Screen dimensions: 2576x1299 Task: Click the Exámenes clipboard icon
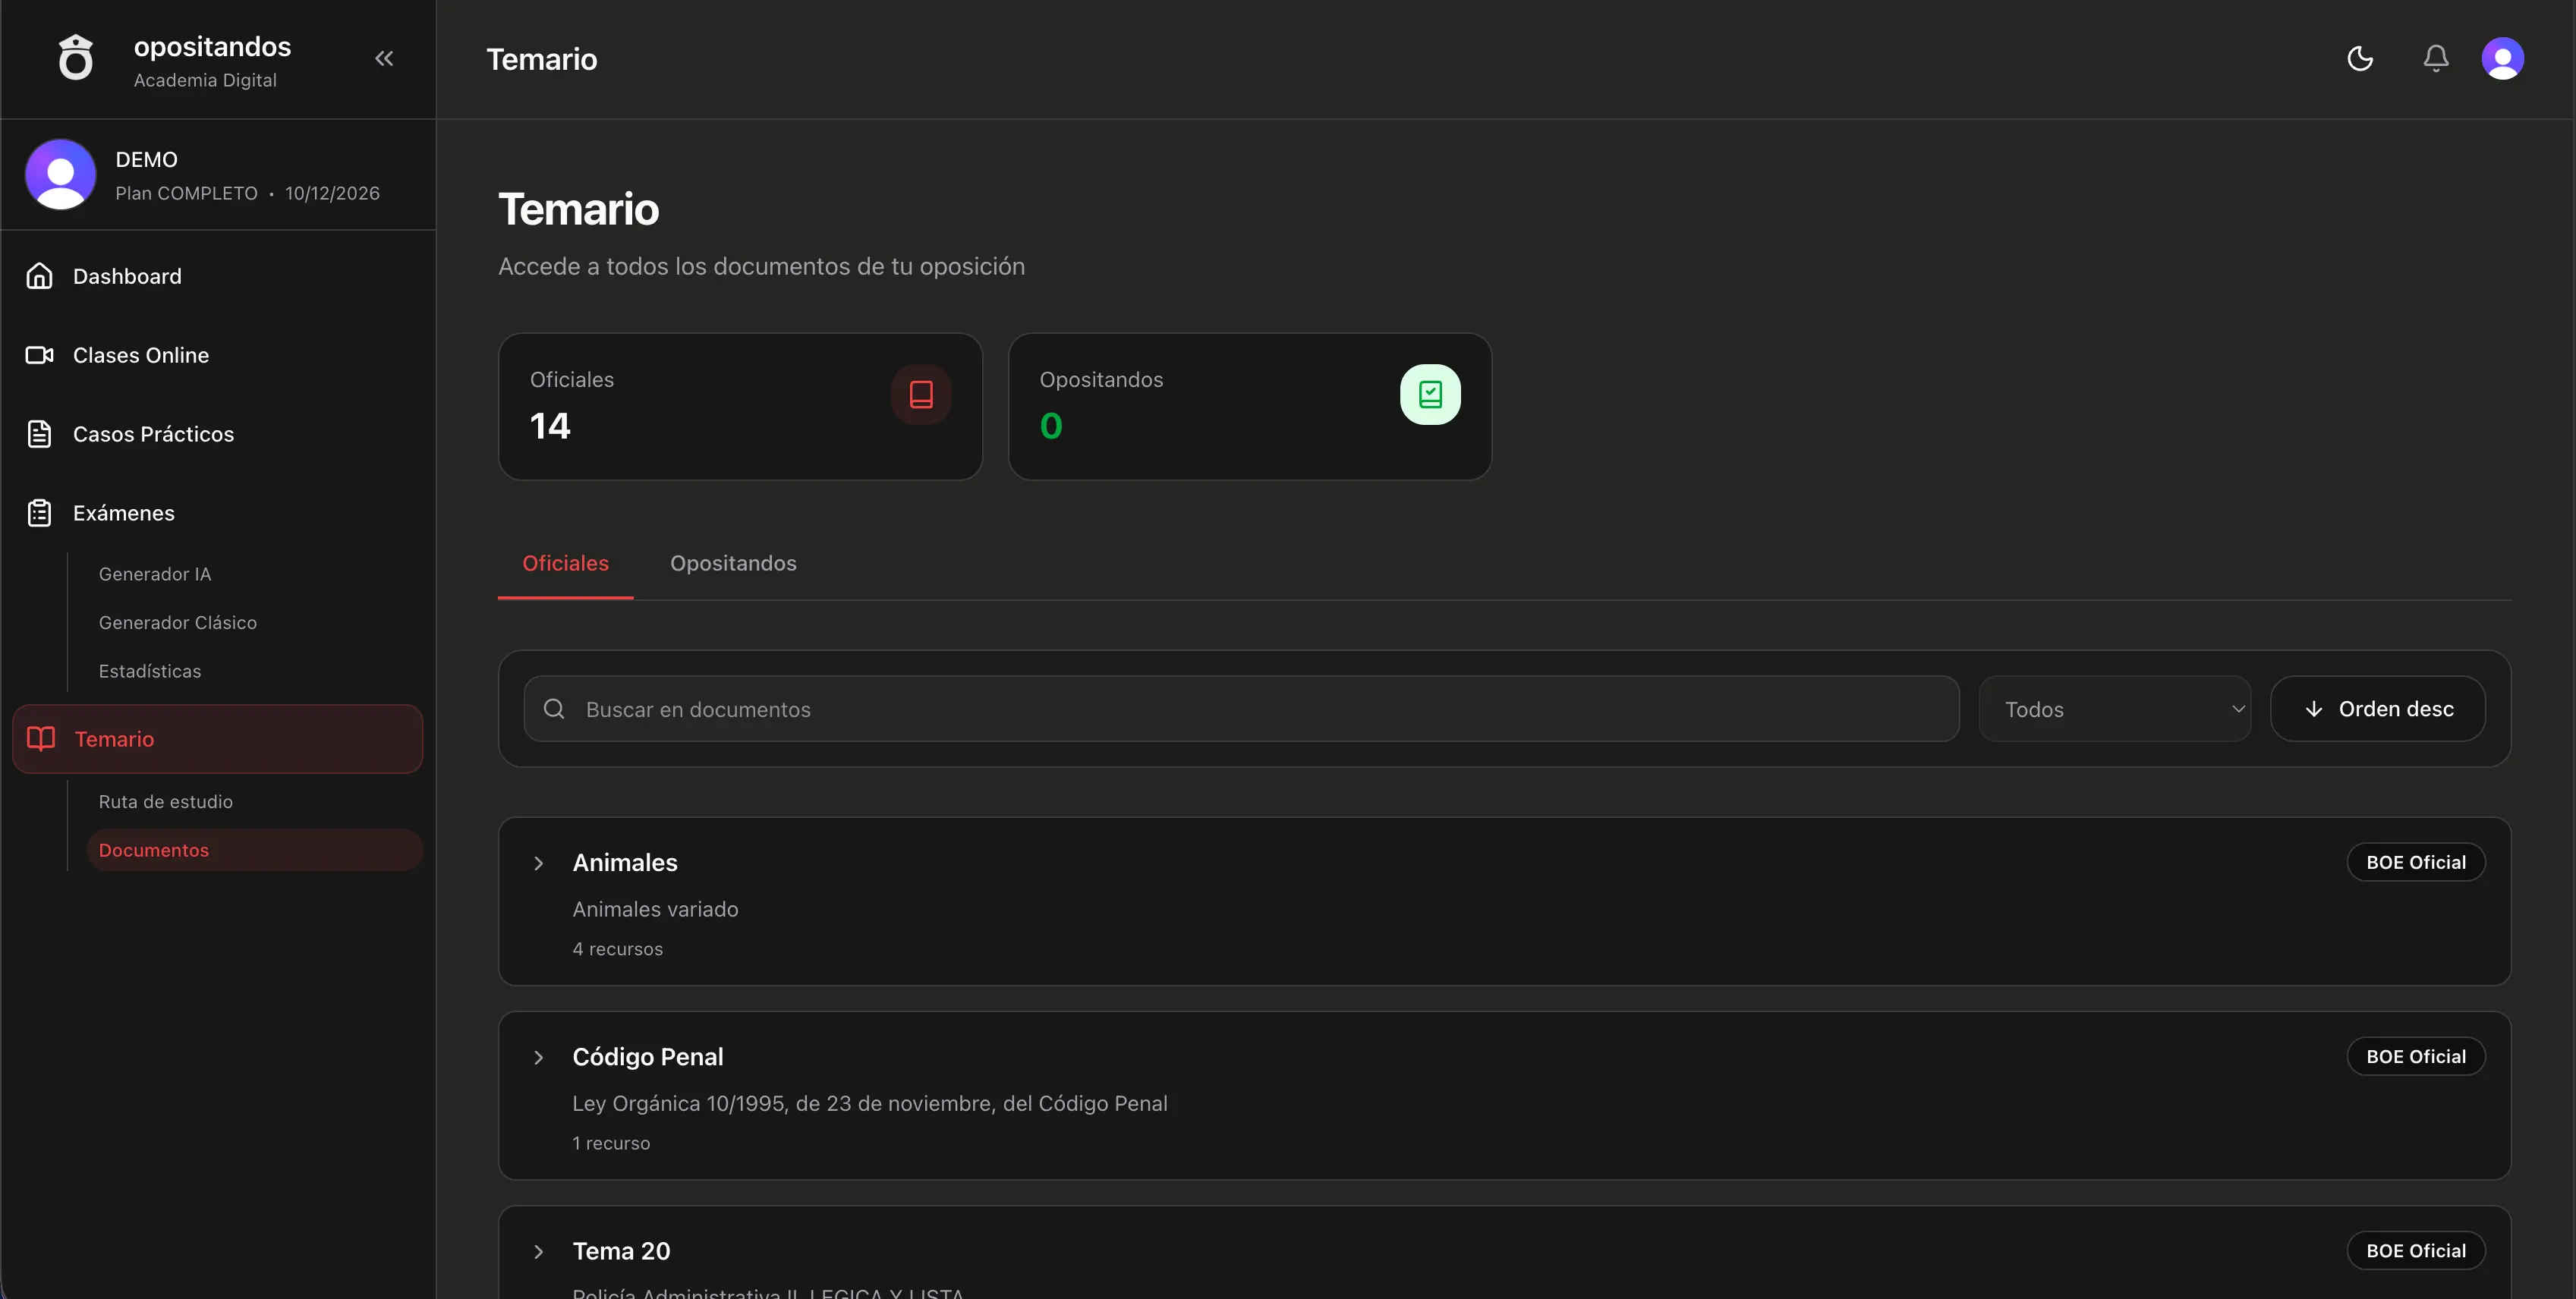[x=39, y=513]
